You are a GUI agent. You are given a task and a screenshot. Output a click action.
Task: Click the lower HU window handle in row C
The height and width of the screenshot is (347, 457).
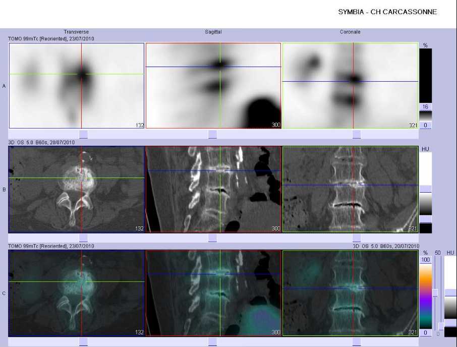click(x=450, y=322)
